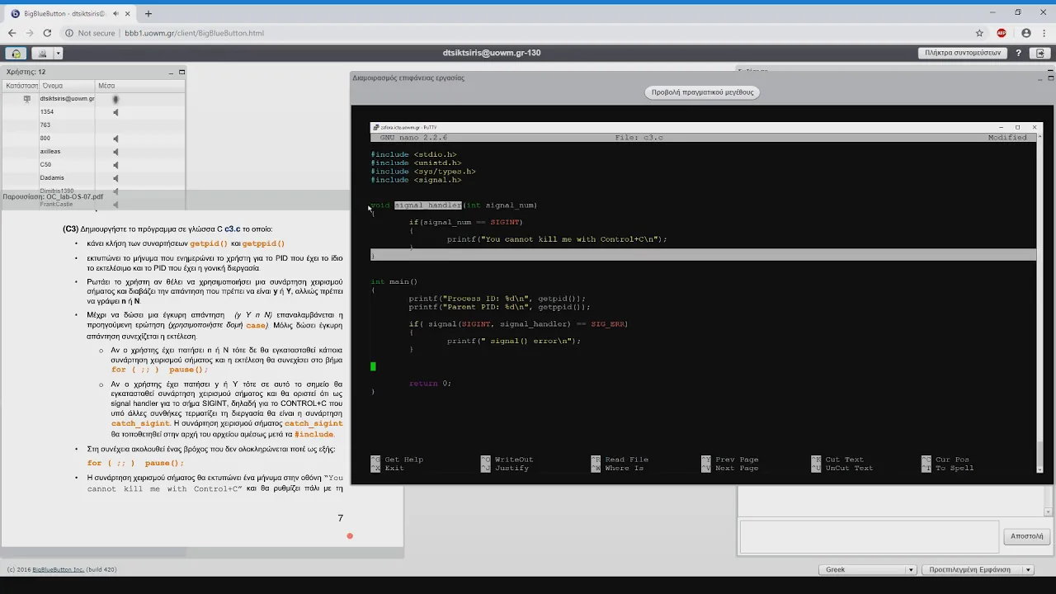Viewport: 1056px width, 594px height.
Task: Maximize the users (Χρήστες) panel
Action: pos(181,72)
